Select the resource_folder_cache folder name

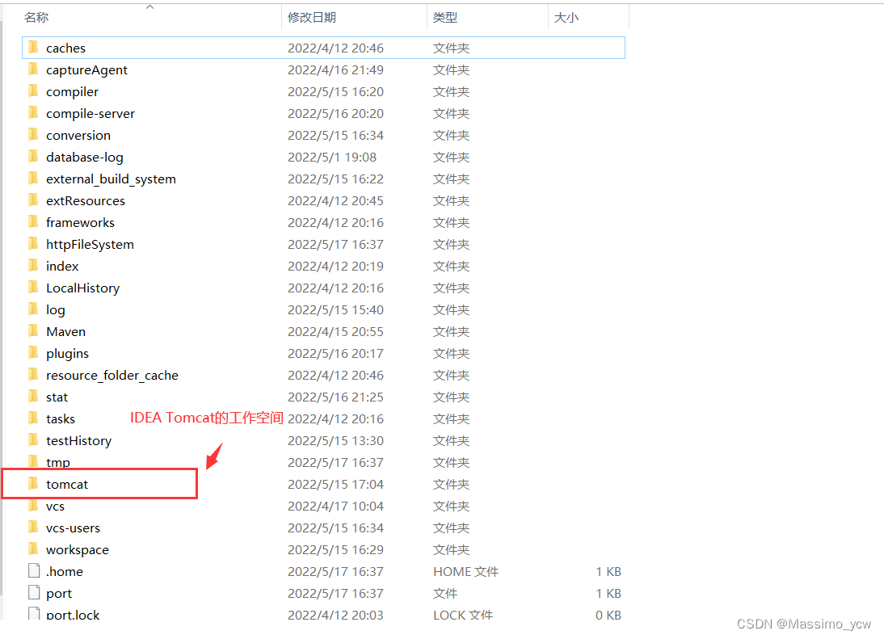tap(112, 376)
